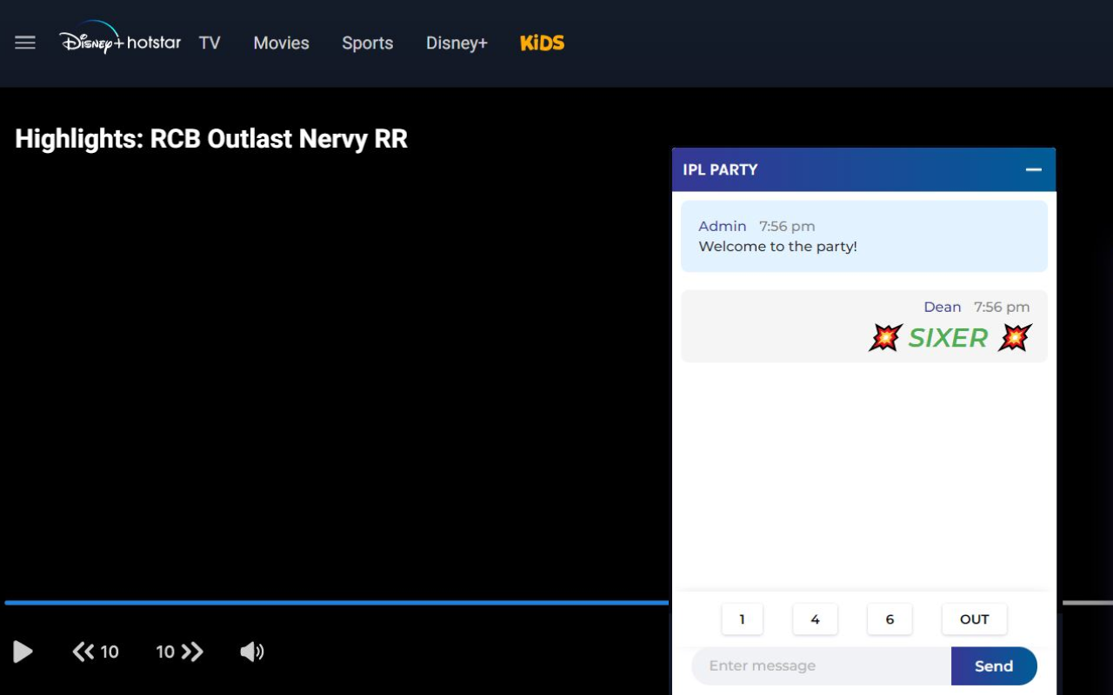Click the video title 'Highlights: RCB Outlast Nervy RR'
The image size is (1113, 695).
tap(211, 139)
